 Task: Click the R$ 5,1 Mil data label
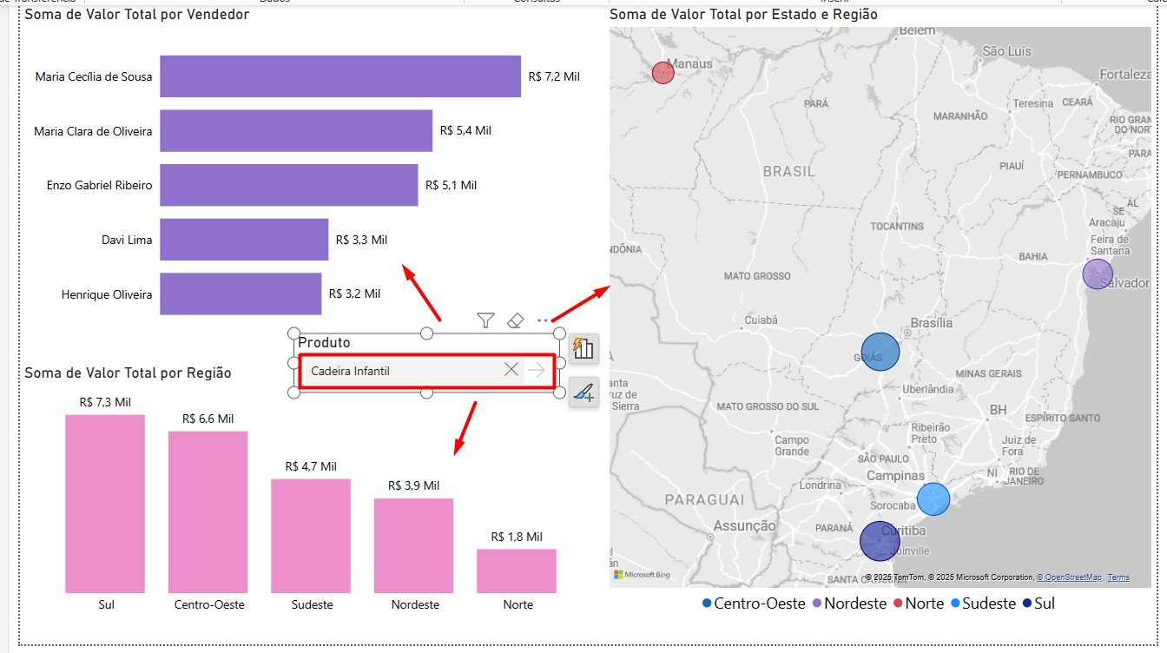tap(451, 185)
